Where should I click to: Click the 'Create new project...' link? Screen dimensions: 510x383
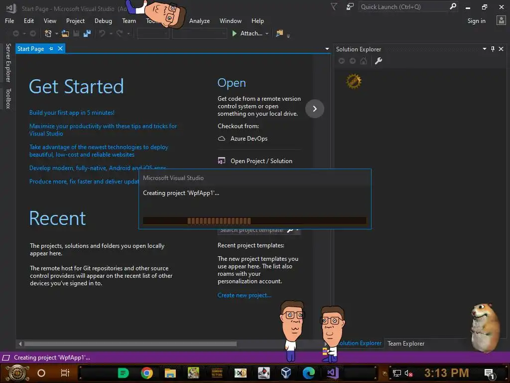tap(244, 295)
